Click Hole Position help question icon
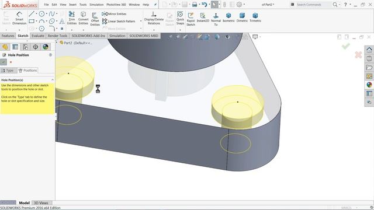The height and width of the screenshot is (210, 374). (50, 55)
